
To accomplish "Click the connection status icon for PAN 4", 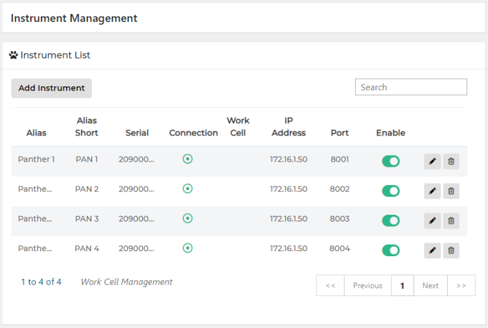I will pyautogui.click(x=187, y=248).
